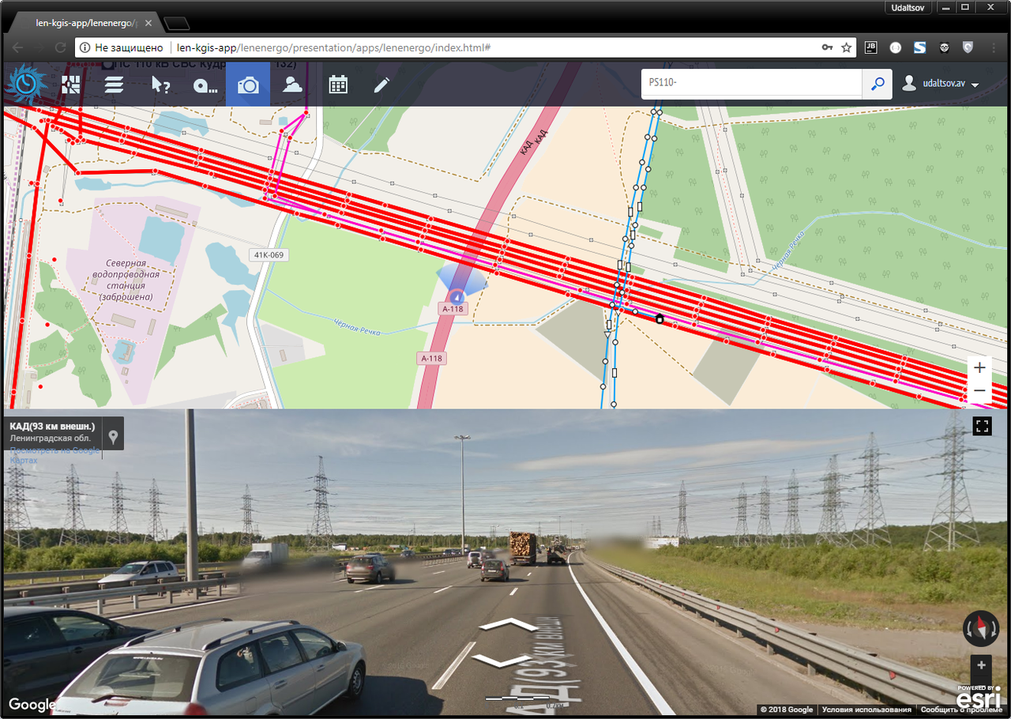Open the weather cloud tool
This screenshot has height=719, width=1011.
pyautogui.click(x=292, y=85)
